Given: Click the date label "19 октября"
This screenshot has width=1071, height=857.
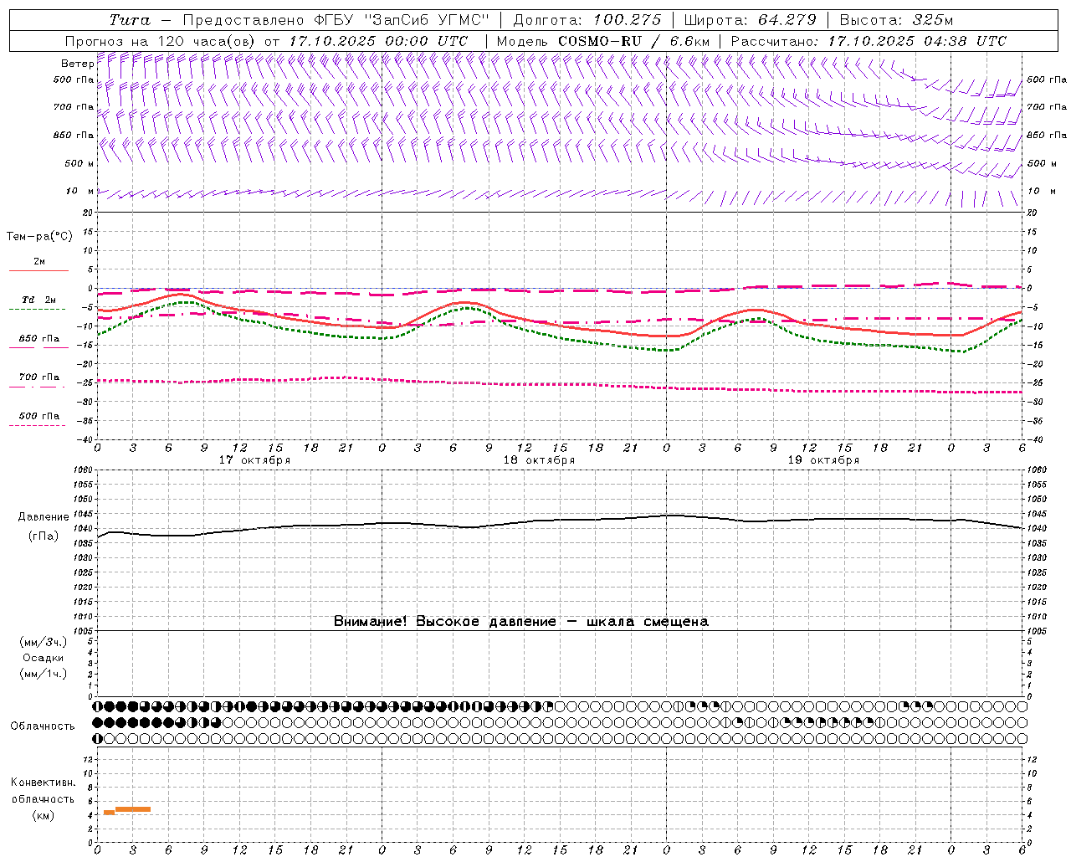Looking at the screenshot, I should 824,460.
